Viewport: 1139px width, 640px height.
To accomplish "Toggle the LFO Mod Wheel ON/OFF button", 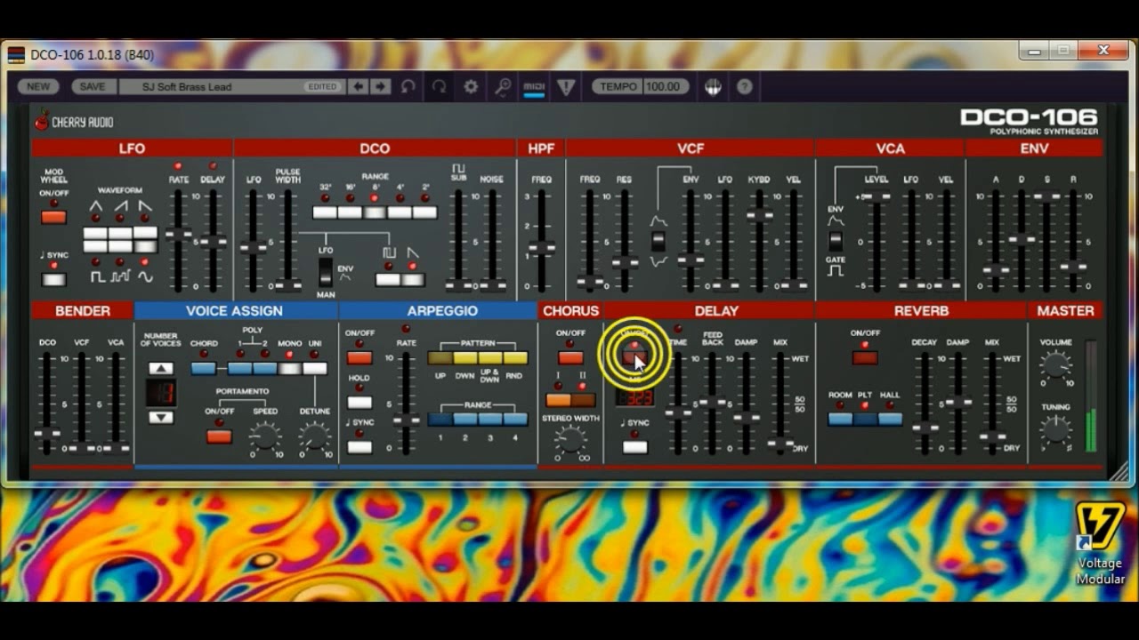I will 53,217.
